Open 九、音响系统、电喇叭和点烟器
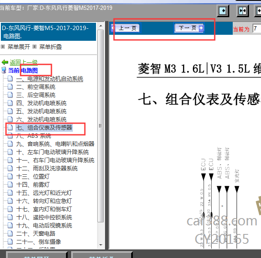The height and width of the screenshot is (258, 261). pyautogui.click(x=55, y=144)
